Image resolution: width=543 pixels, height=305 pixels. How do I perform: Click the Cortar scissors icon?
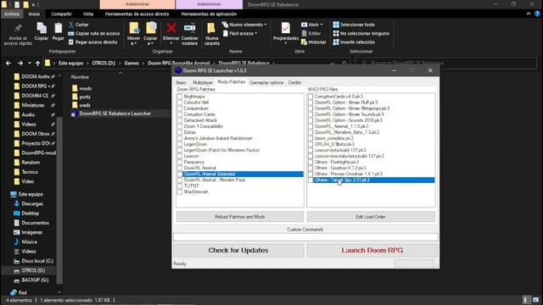(71, 25)
